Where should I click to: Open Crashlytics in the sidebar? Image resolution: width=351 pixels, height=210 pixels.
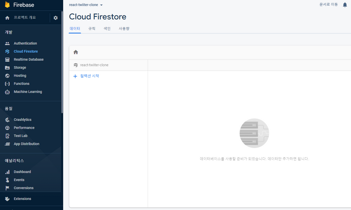tap(22, 120)
